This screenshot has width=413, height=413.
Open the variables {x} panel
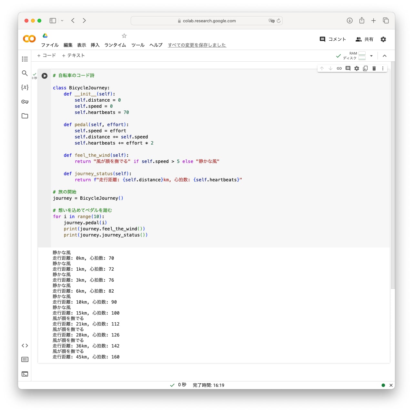pos(25,87)
